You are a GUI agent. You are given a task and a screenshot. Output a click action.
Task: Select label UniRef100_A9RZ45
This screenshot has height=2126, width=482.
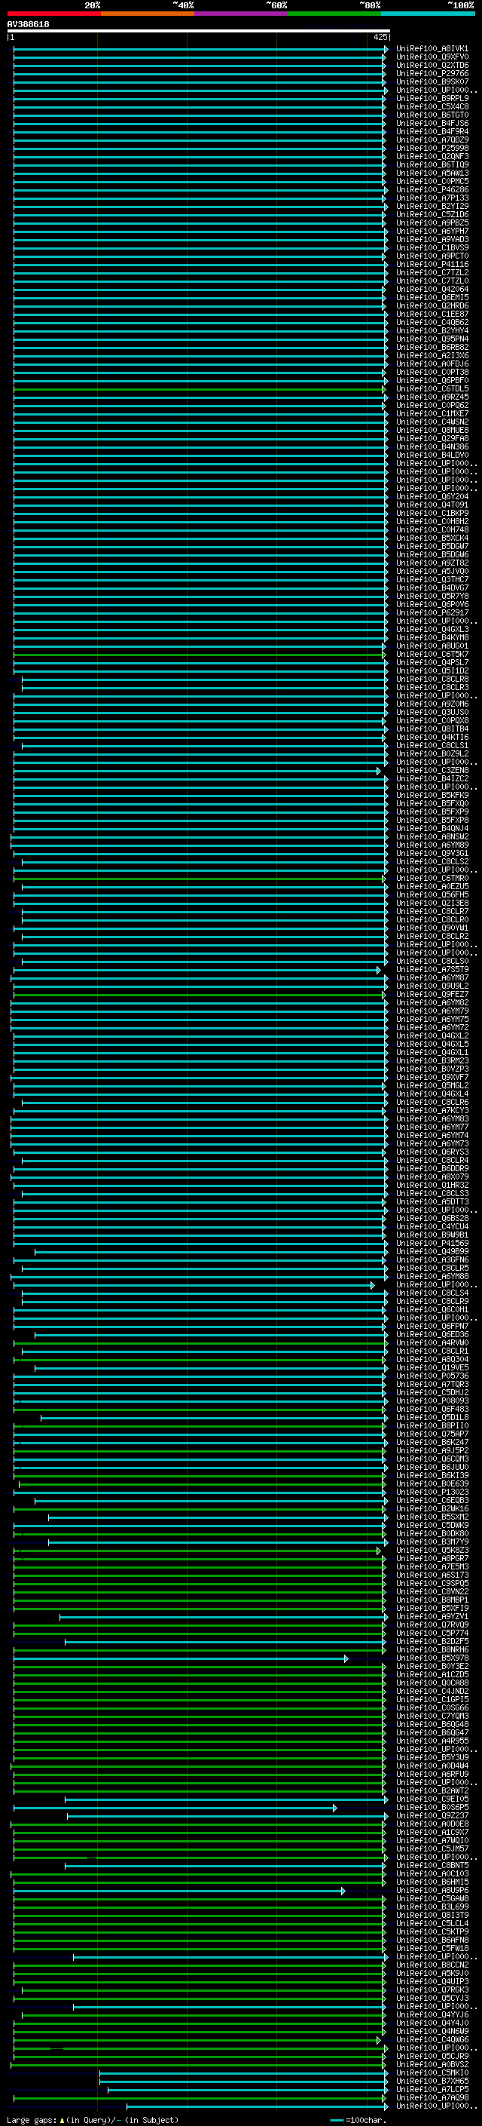point(432,397)
